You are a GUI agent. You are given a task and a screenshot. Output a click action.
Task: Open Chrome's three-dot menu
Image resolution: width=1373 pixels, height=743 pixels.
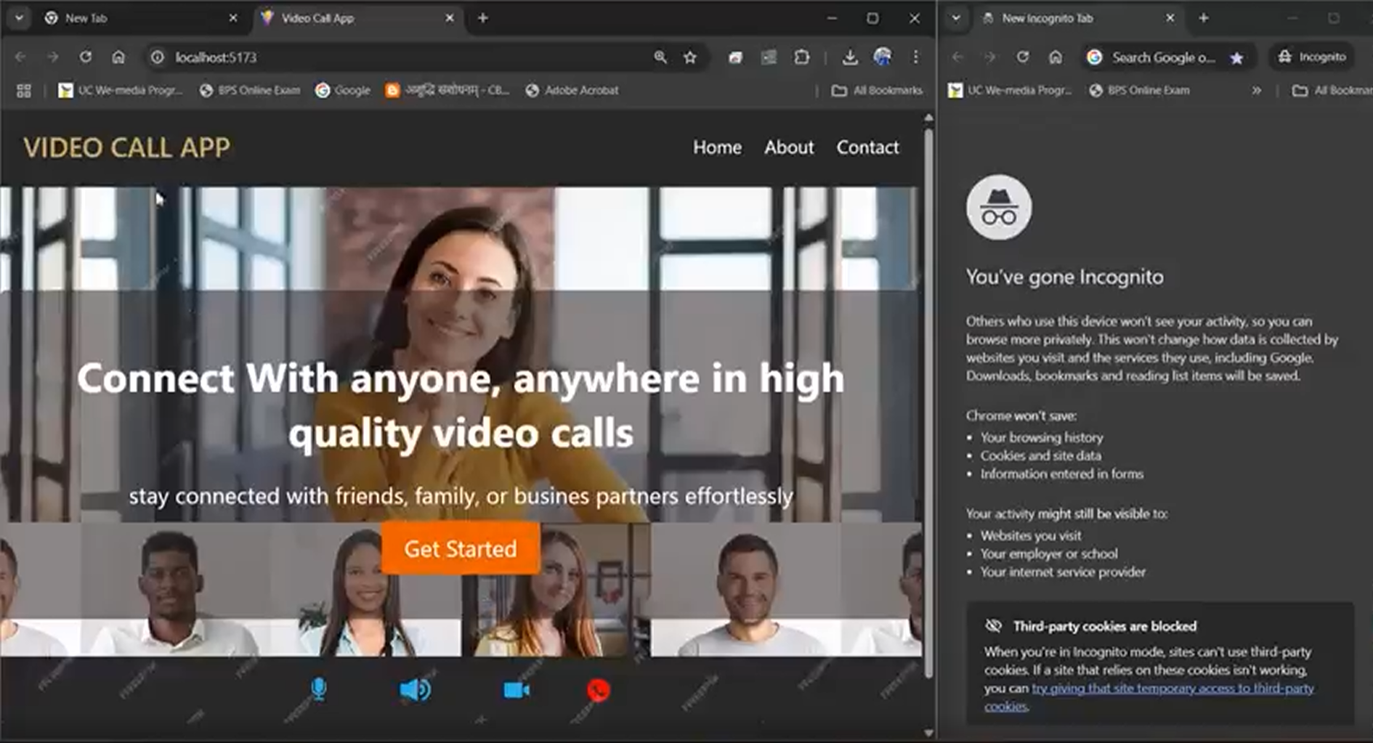[915, 57]
